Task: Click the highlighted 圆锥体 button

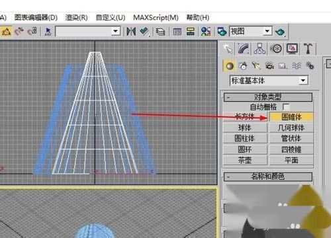Action: (x=291, y=117)
